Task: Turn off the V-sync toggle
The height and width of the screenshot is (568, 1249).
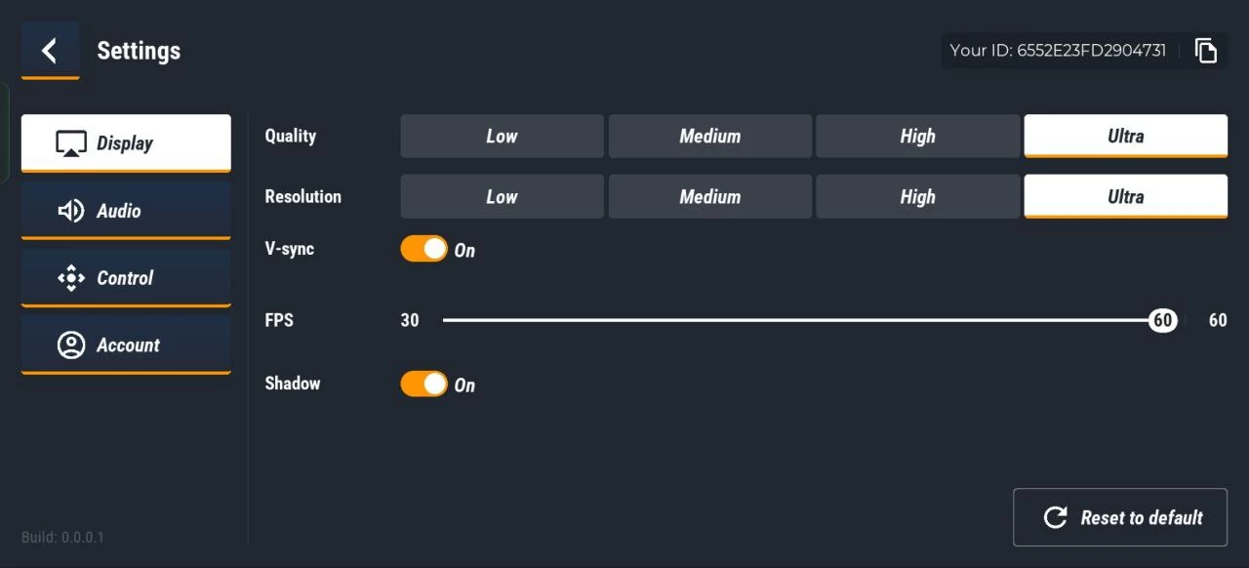Action: [424, 249]
